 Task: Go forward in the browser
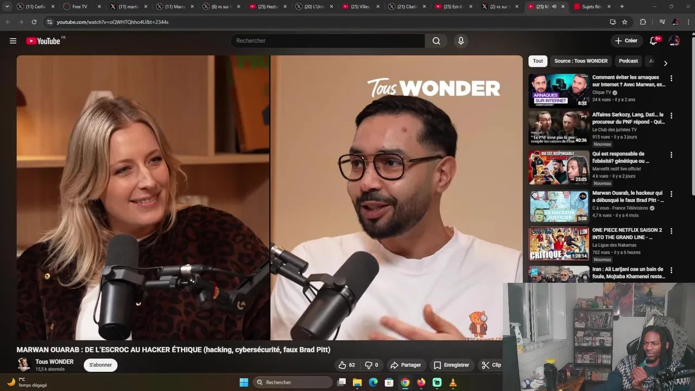[21, 22]
